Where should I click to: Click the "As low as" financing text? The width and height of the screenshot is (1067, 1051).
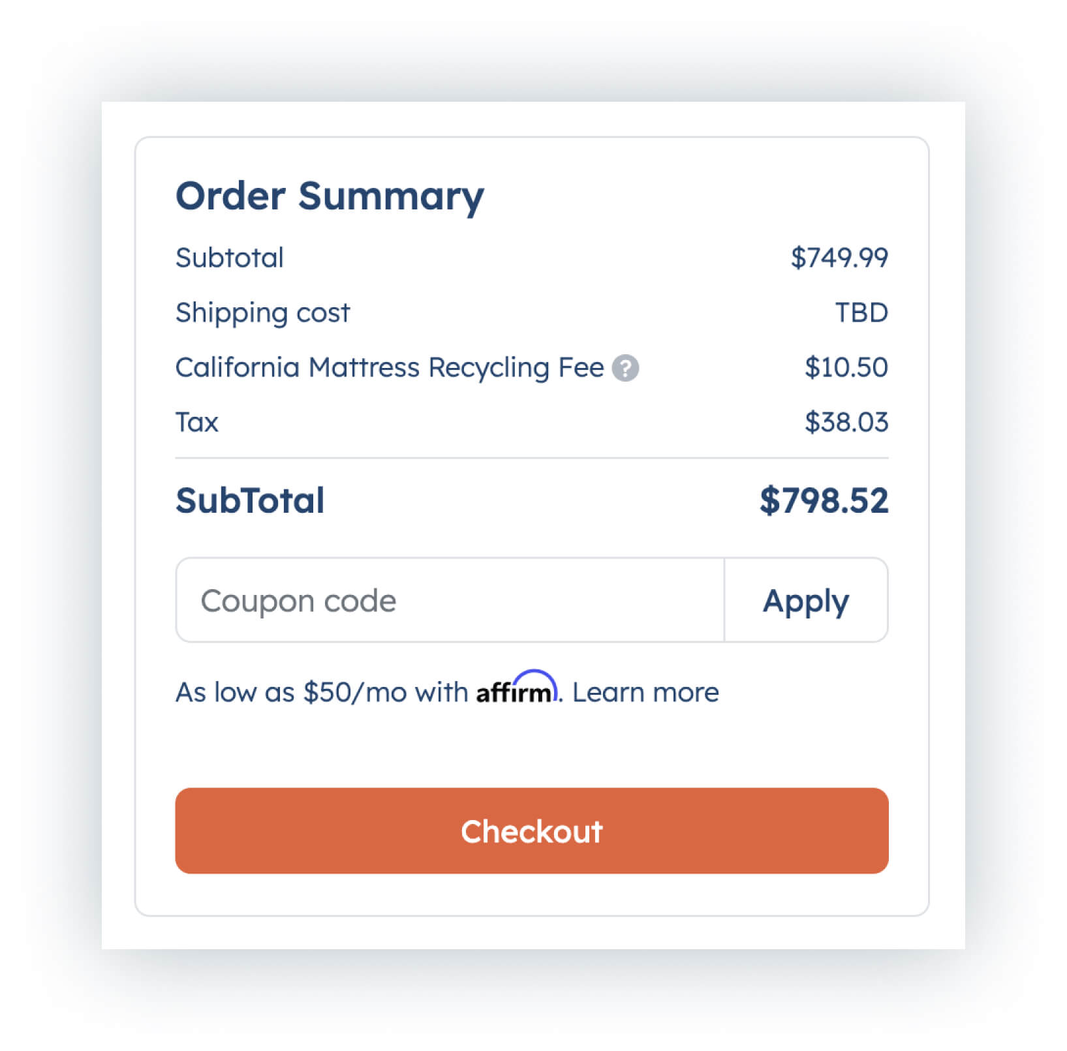(235, 692)
